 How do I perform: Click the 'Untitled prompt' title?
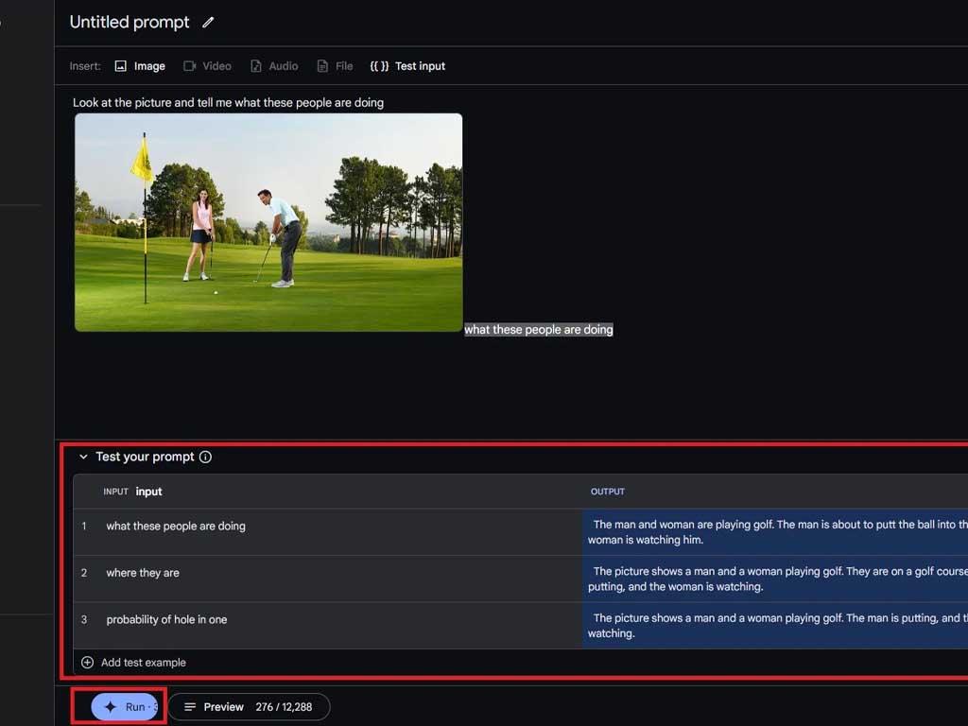[x=130, y=22]
